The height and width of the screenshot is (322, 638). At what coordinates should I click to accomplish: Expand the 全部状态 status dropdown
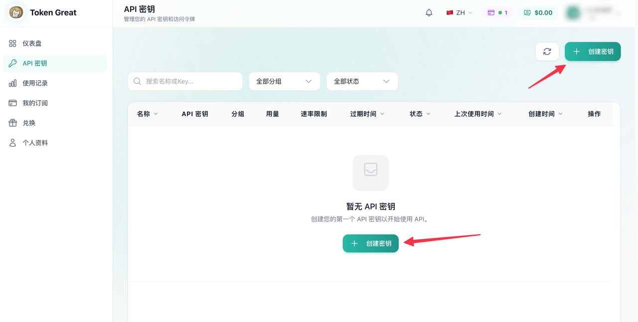362,81
